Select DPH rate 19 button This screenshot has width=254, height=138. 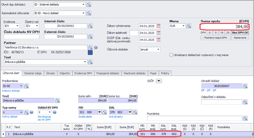(222, 33)
